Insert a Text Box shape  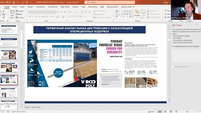[x=117, y=11]
